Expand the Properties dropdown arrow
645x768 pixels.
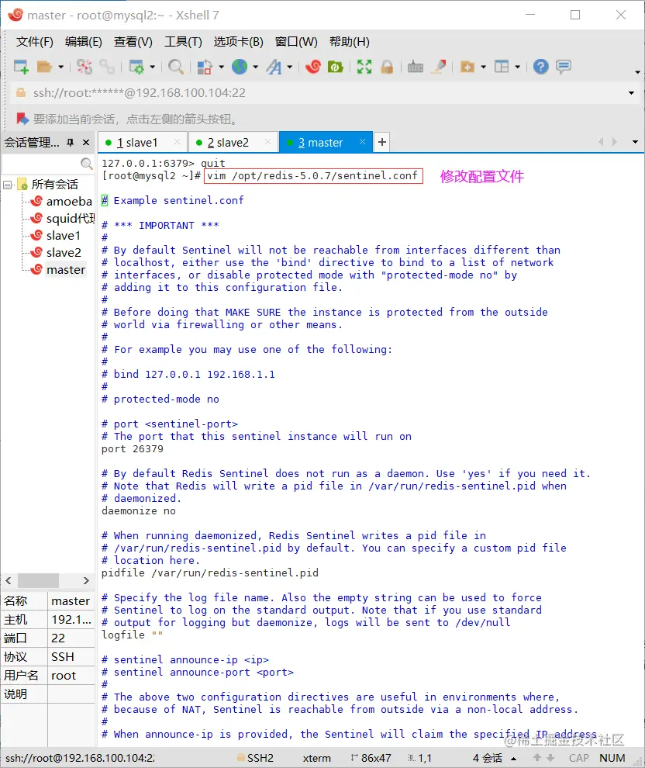(152, 67)
